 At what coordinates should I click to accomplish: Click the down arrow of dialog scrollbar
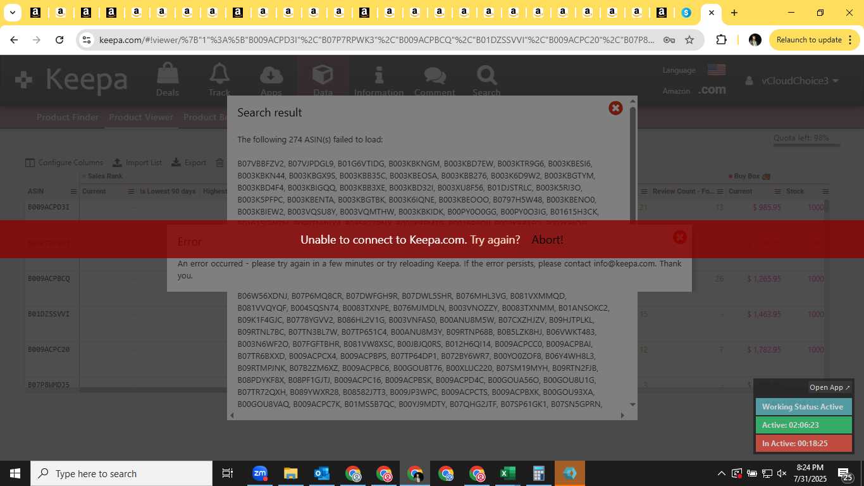tap(632, 404)
